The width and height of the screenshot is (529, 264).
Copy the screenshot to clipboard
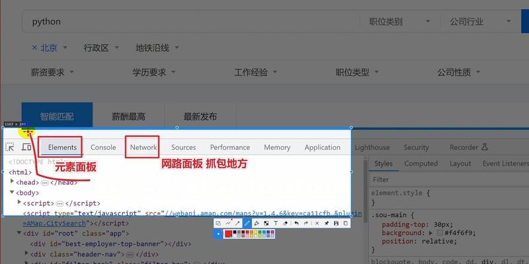[x=346, y=223]
